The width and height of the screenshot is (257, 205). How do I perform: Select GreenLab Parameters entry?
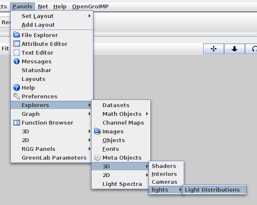(54, 157)
